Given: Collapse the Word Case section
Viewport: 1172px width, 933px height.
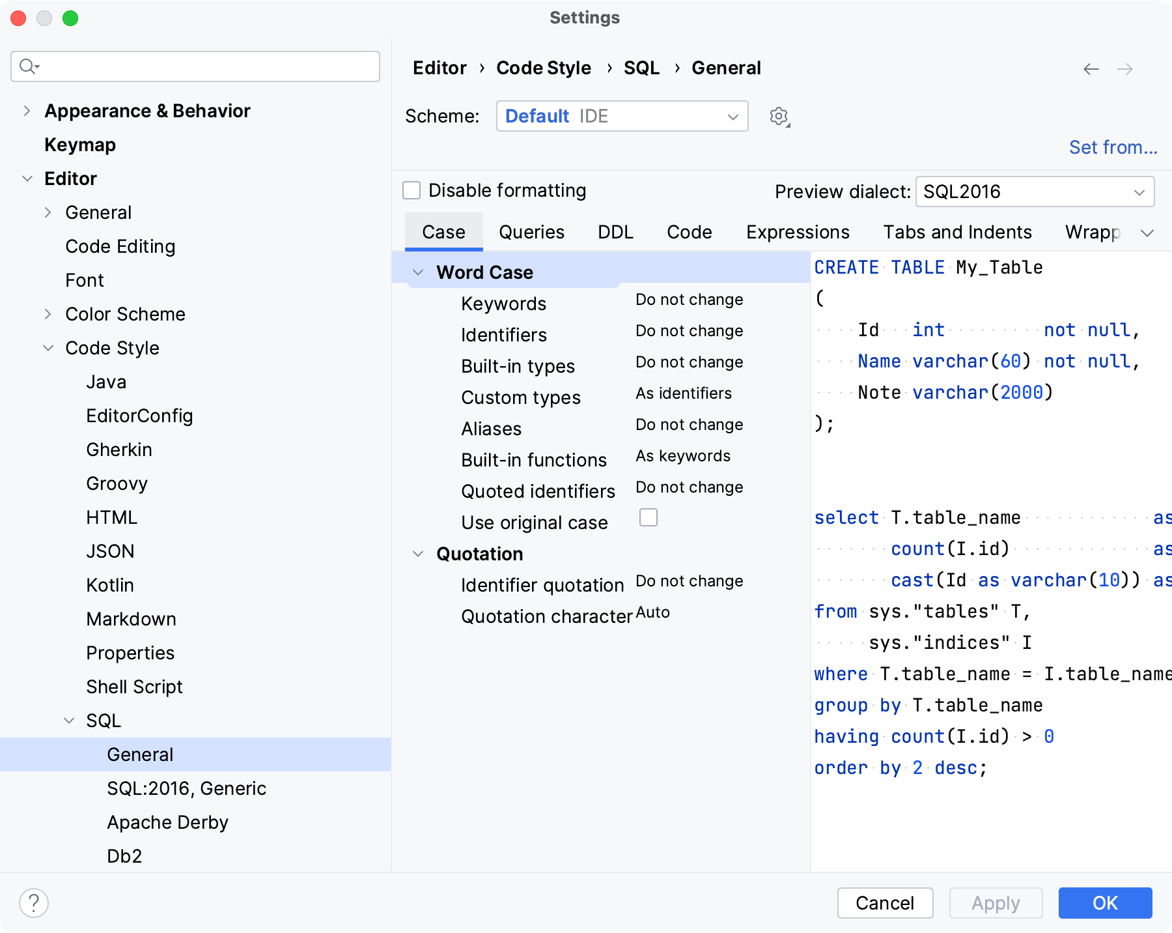Looking at the screenshot, I should coord(419,272).
